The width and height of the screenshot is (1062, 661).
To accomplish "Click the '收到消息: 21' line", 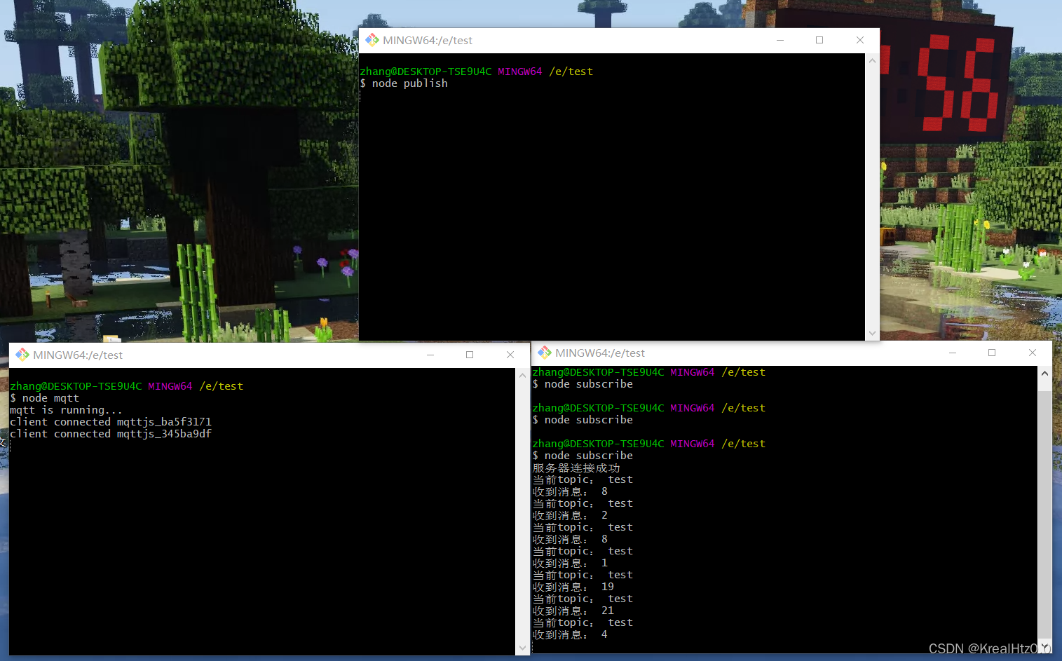I will coord(573,611).
